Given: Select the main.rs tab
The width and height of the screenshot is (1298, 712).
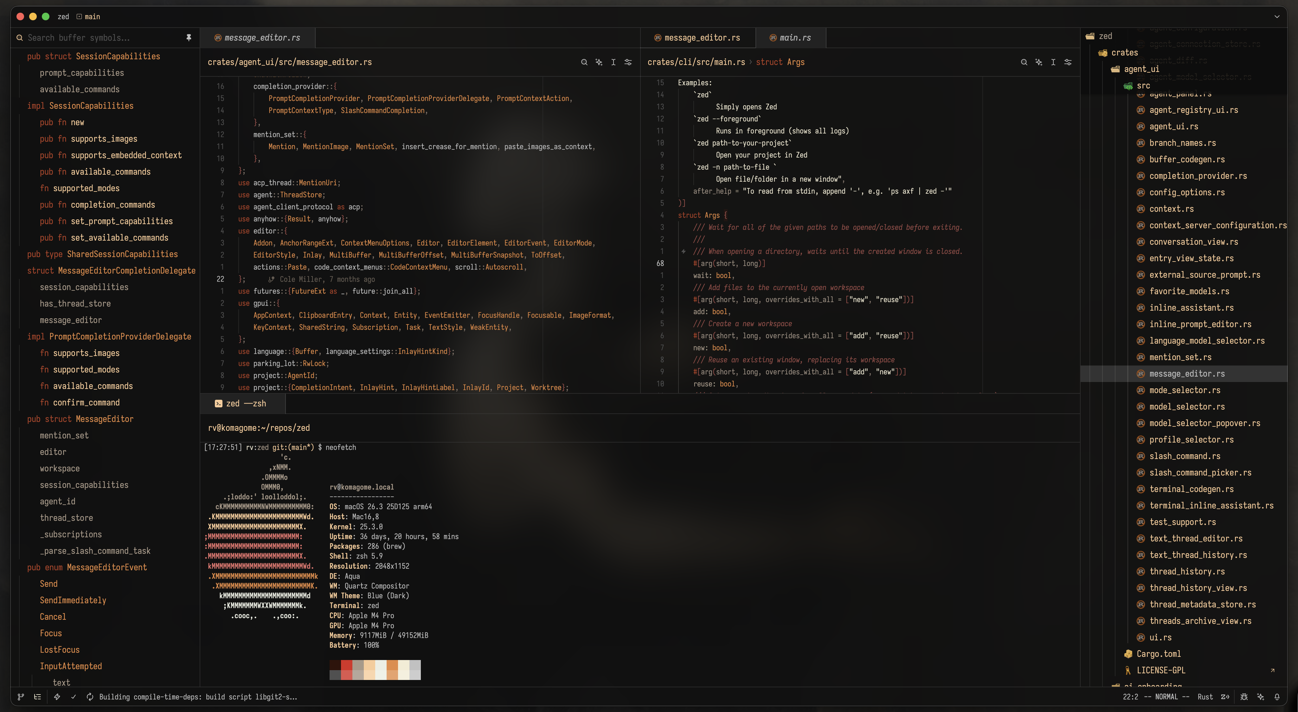Looking at the screenshot, I should pyautogui.click(x=791, y=38).
